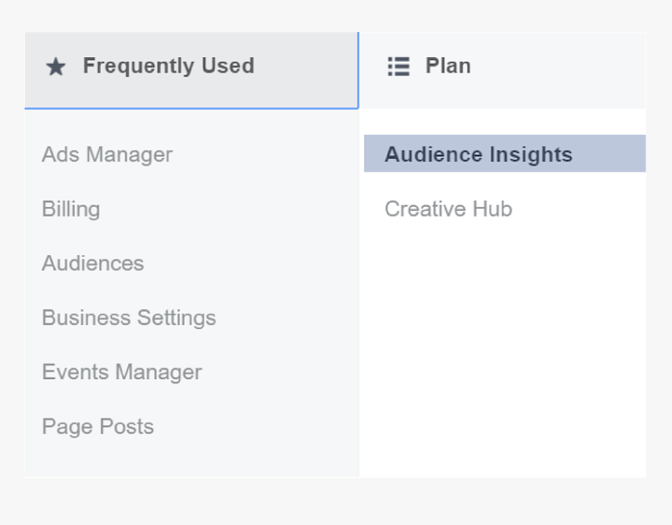This screenshot has height=525, width=672.
Task: Click the star icon beside Frequently Used
Action: [x=55, y=66]
